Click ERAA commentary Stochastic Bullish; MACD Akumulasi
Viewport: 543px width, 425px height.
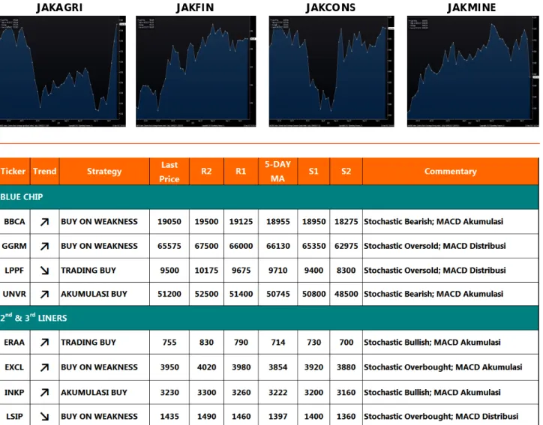(x=432, y=343)
